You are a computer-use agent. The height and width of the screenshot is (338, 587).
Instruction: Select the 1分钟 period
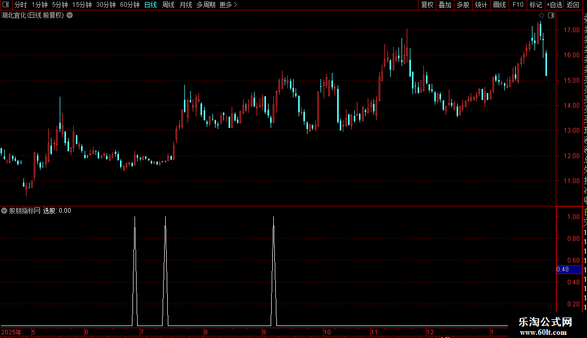click(x=39, y=5)
